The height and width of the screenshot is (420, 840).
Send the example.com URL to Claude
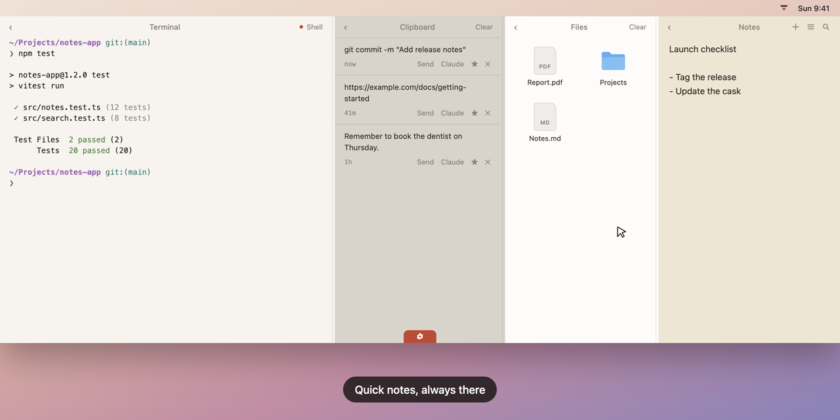tap(452, 113)
